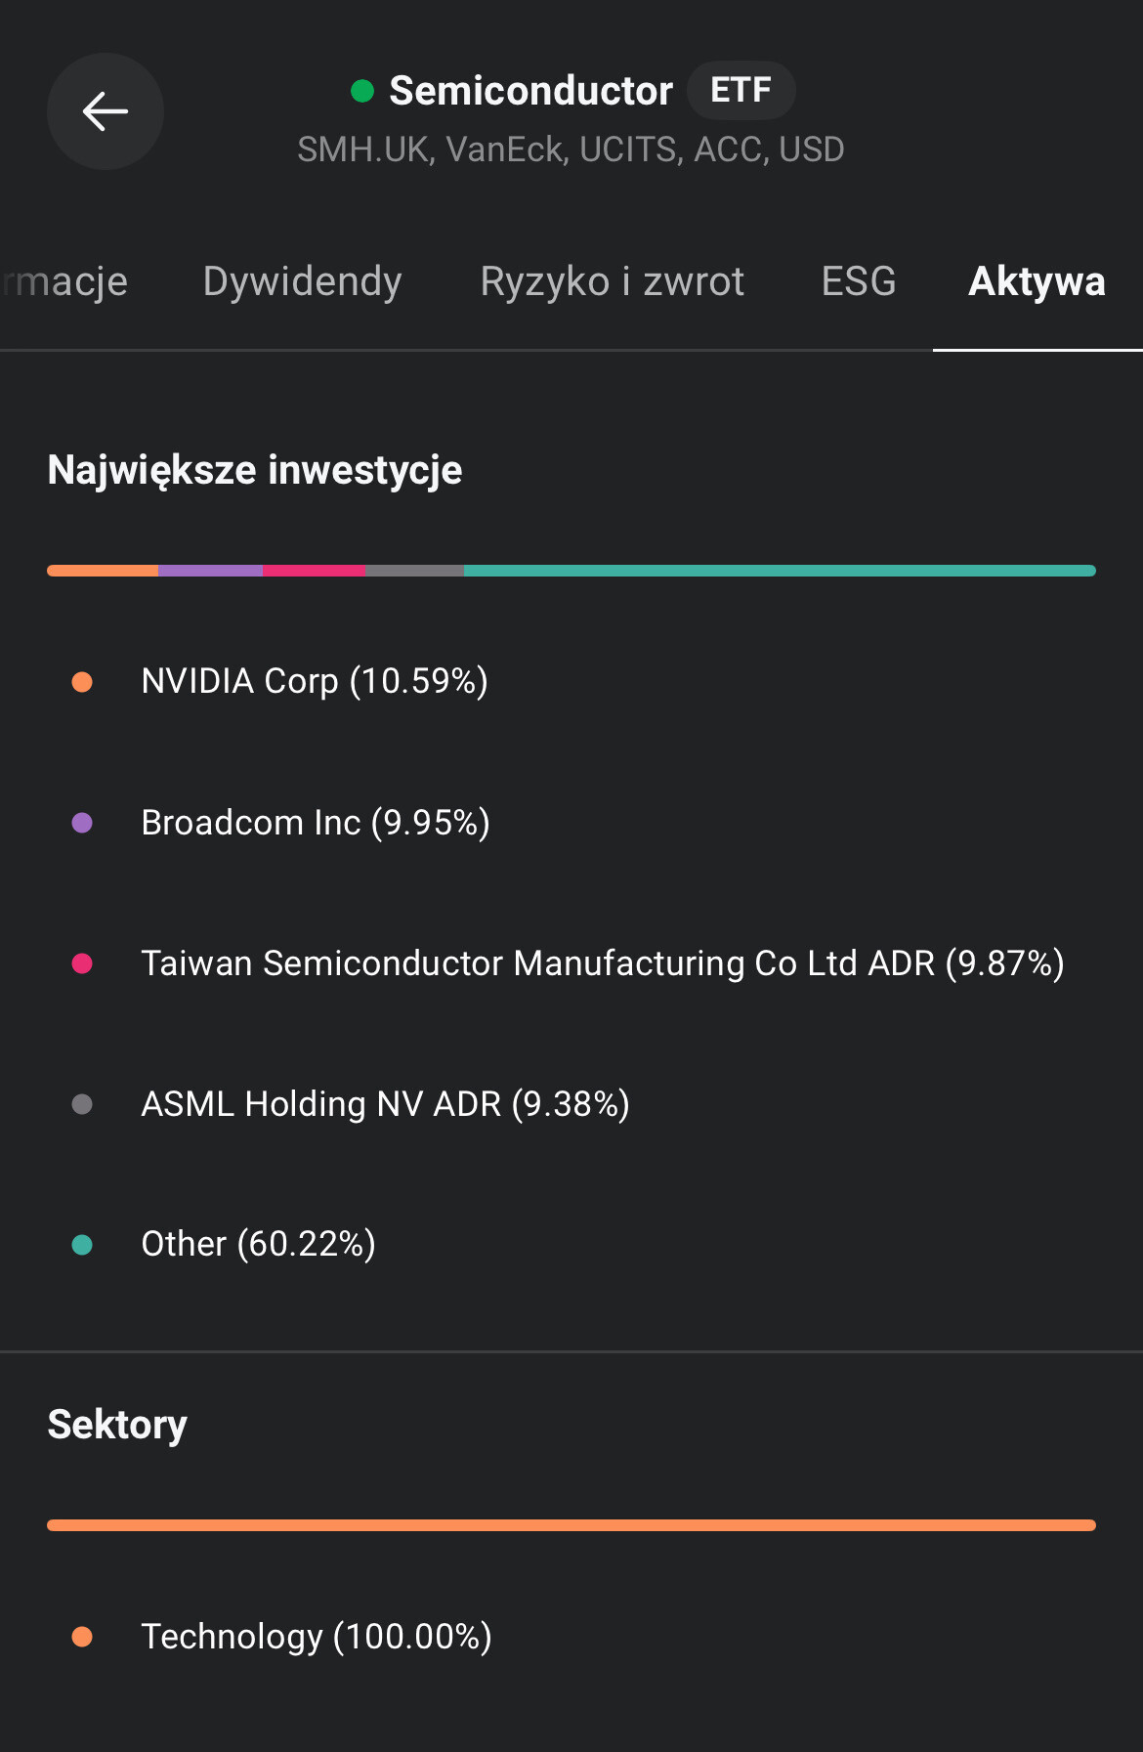The height and width of the screenshot is (1752, 1143).
Task: Click the green market status dot
Action: click(x=362, y=91)
